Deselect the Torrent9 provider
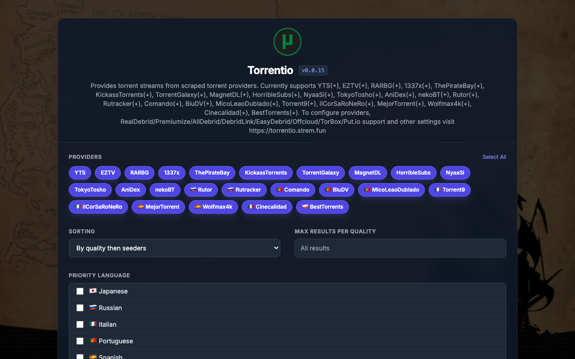The width and height of the screenshot is (575, 359). pyautogui.click(x=450, y=190)
